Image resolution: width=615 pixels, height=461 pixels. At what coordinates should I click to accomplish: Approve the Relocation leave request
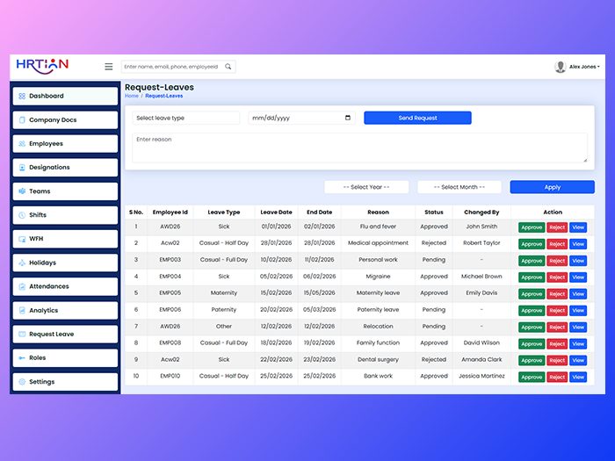click(532, 328)
